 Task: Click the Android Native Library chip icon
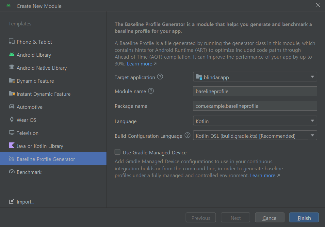[12, 67]
